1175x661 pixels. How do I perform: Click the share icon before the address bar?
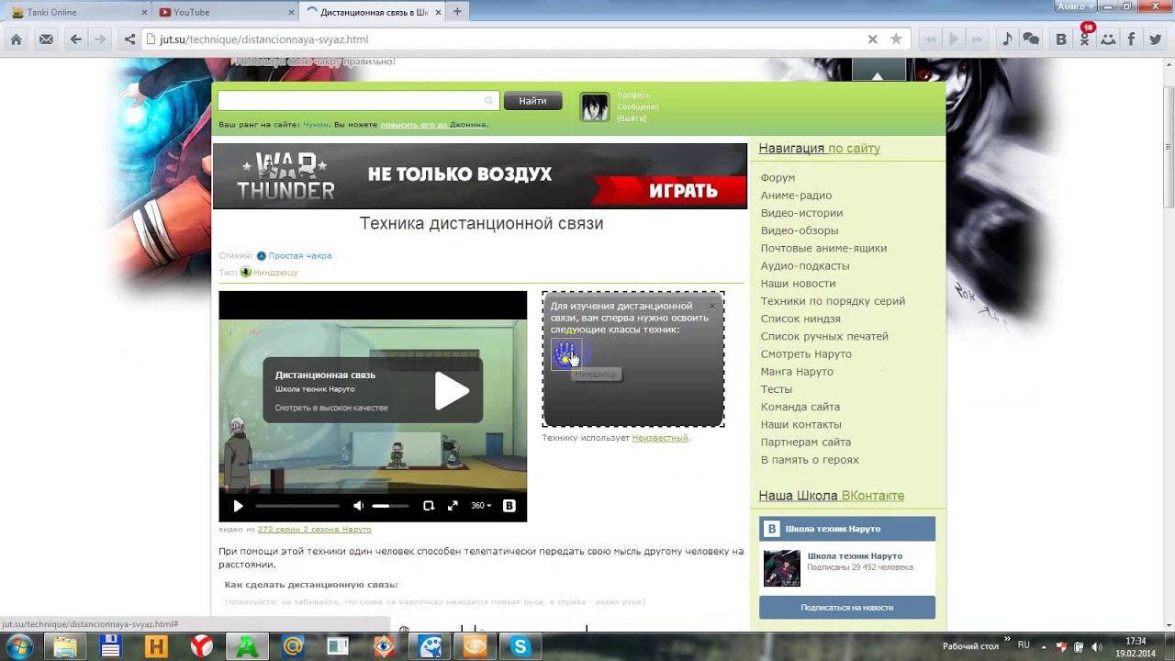(129, 39)
